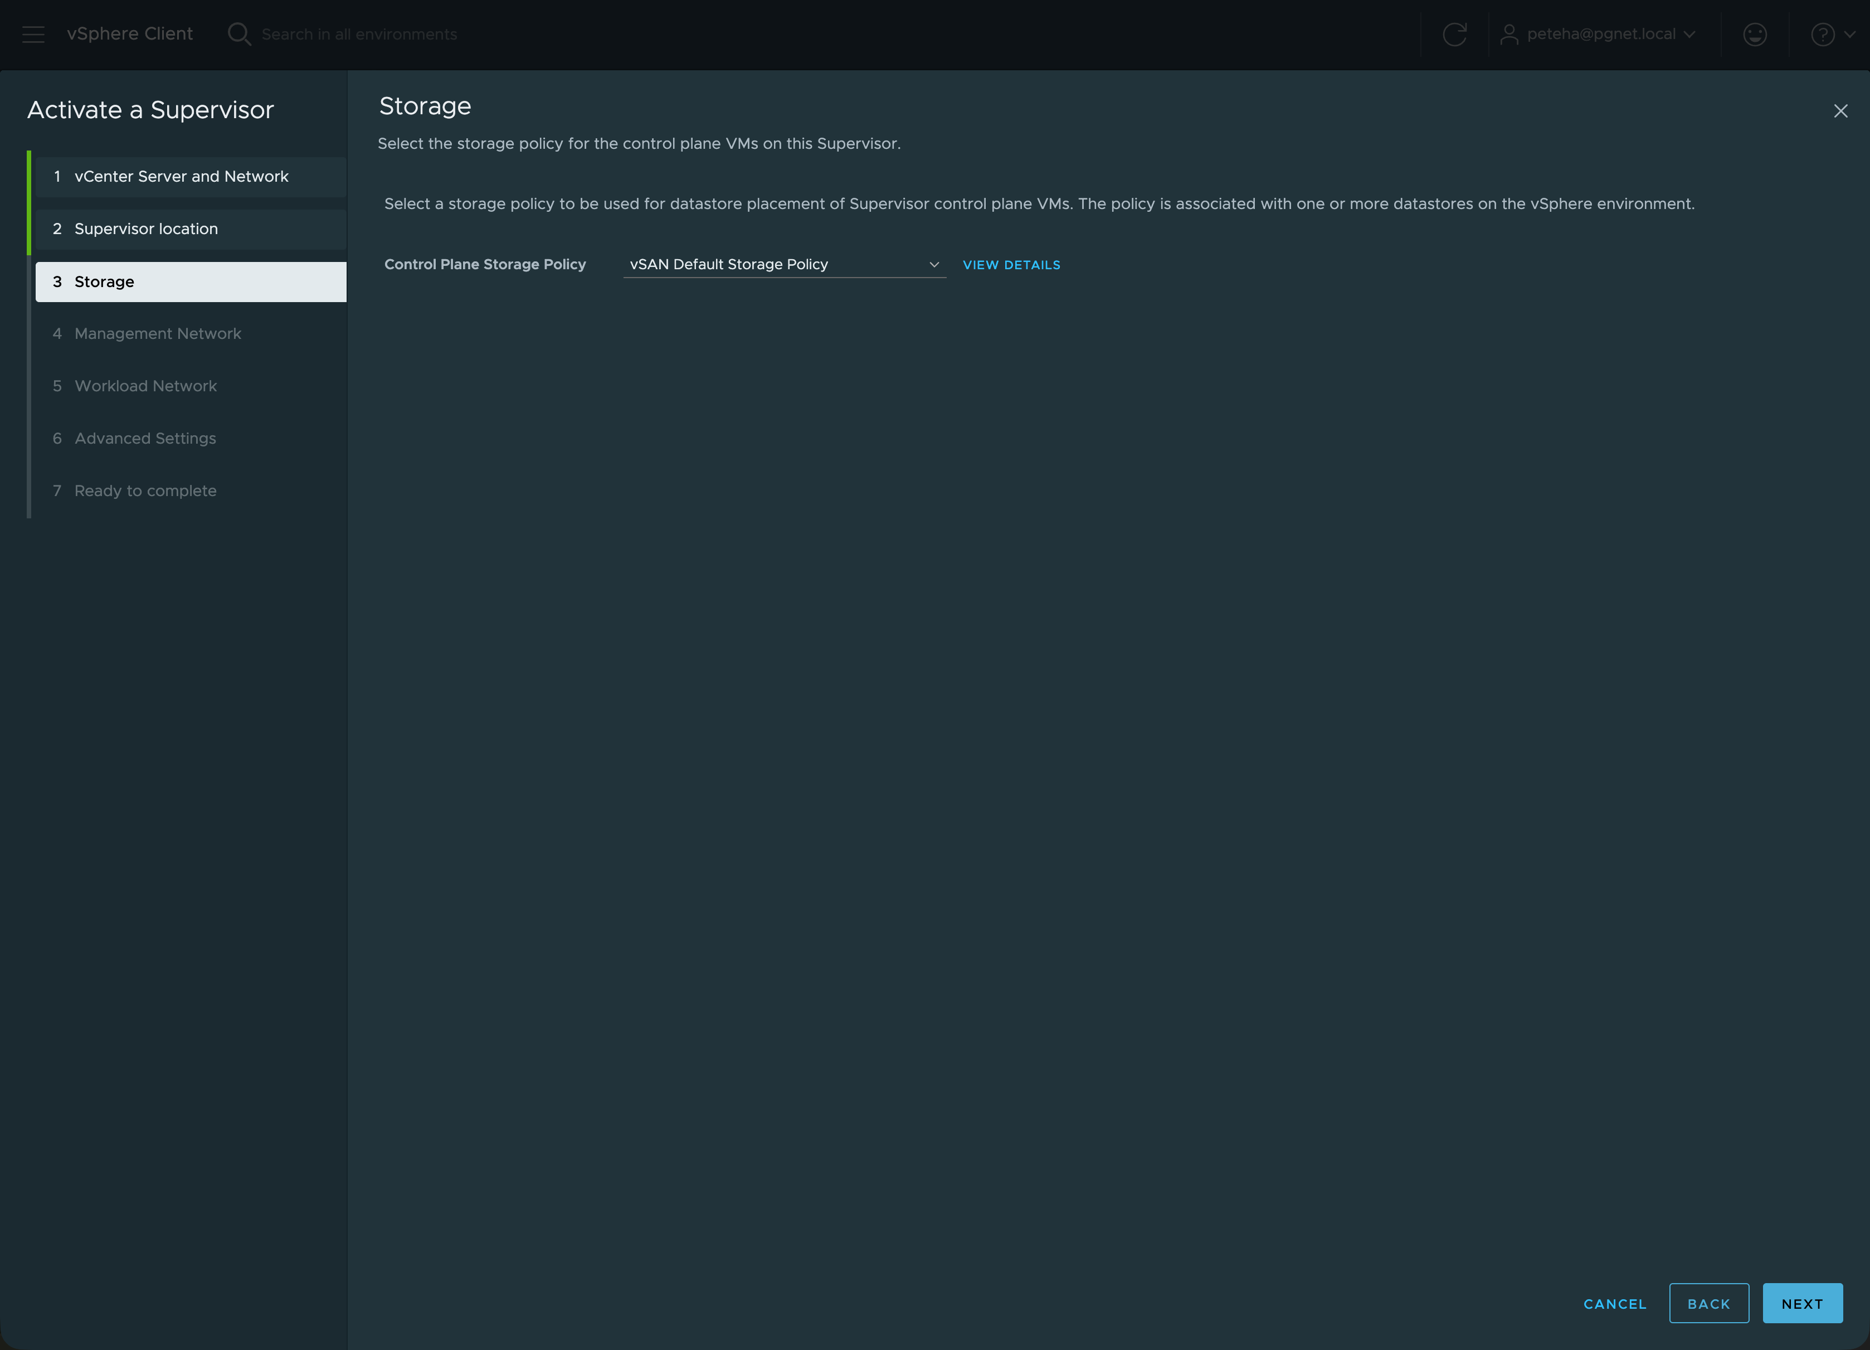
Task: Open the help question mark icon
Action: coord(1822,34)
